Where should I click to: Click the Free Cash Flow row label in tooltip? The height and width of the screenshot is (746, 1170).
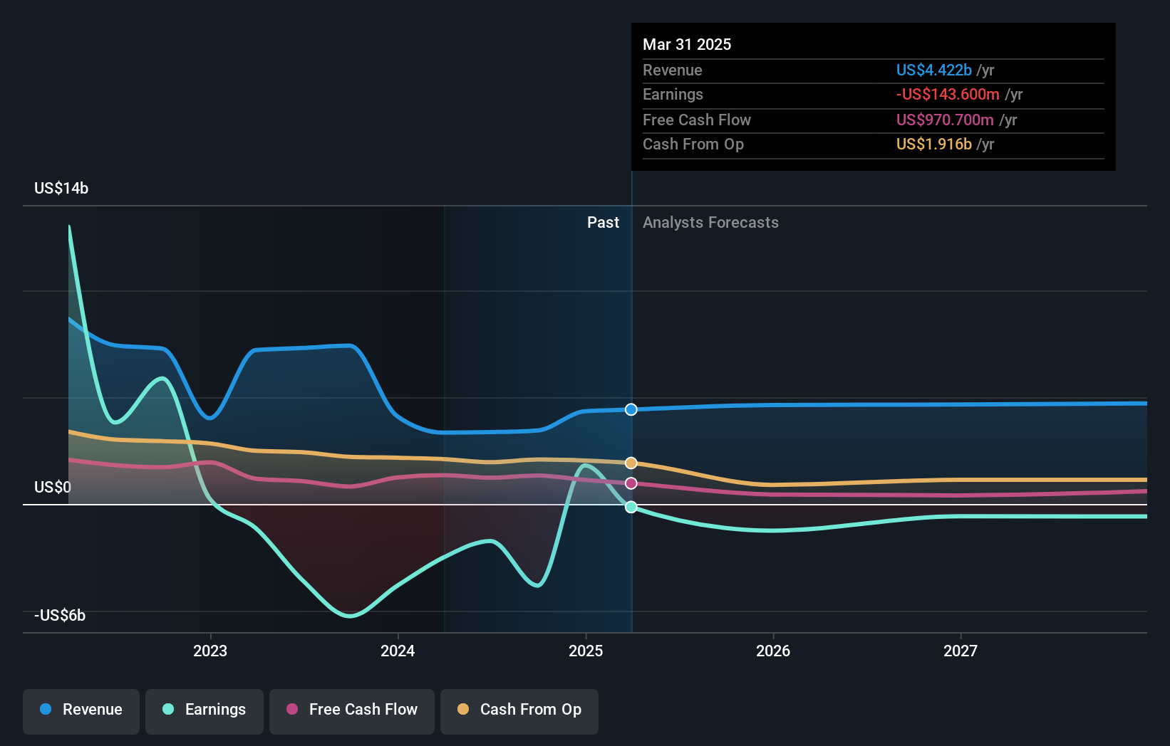[697, 120]
